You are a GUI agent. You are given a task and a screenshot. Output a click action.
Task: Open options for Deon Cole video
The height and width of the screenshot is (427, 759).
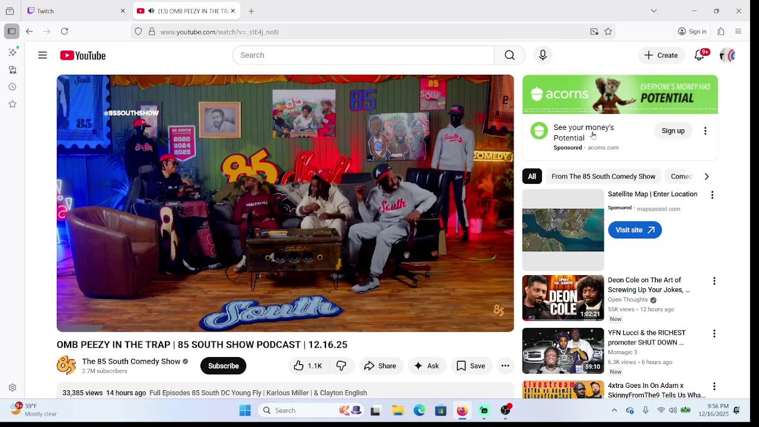click(x=714, y=281)
